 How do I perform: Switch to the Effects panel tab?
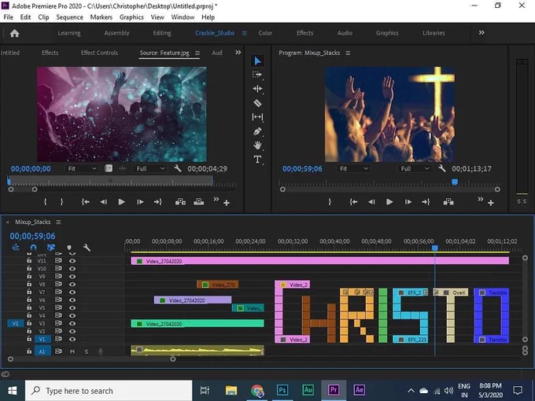(x=50, y=53)
